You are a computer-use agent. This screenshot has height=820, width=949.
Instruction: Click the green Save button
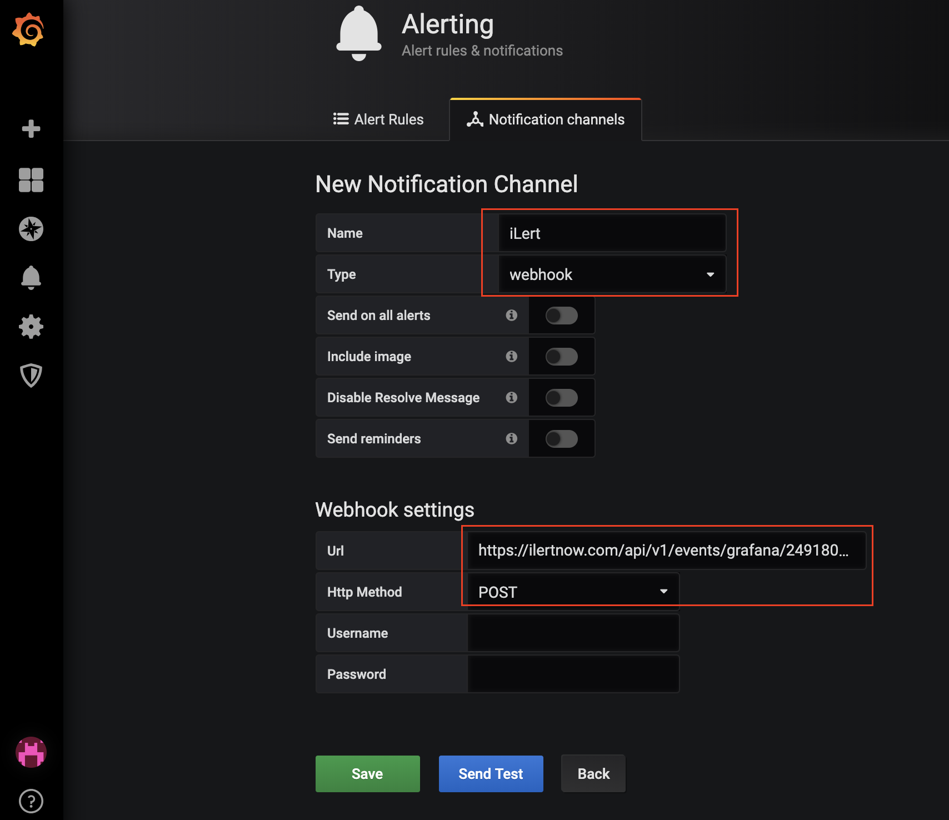tap(367, 774)
